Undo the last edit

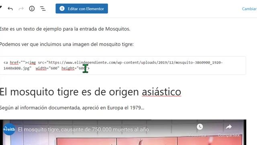[10, 8]
